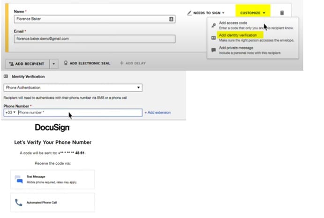Image resolution: width=324 pixels, height=218 pixels.
Task: Expand the arrow next to Add Recipient
Action: pos(54,64)
